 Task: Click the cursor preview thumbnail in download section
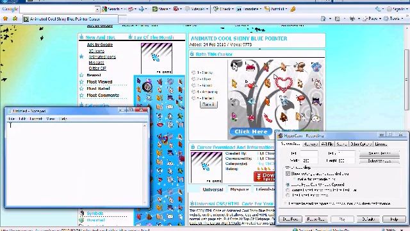point(206,167)
